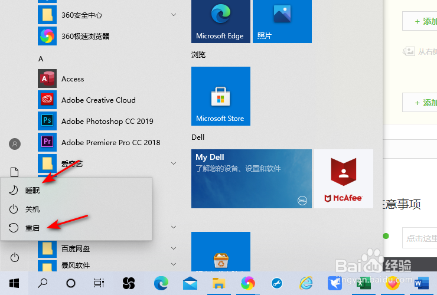Choose 重启 (restart) from power menu
The width and height of the screenshot is (437, 295).
coord(76,228)
